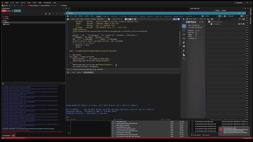Click Pack as REDmod toolbar button
The width and height of the screenshot is (253, 142).
tap(33, 6)
